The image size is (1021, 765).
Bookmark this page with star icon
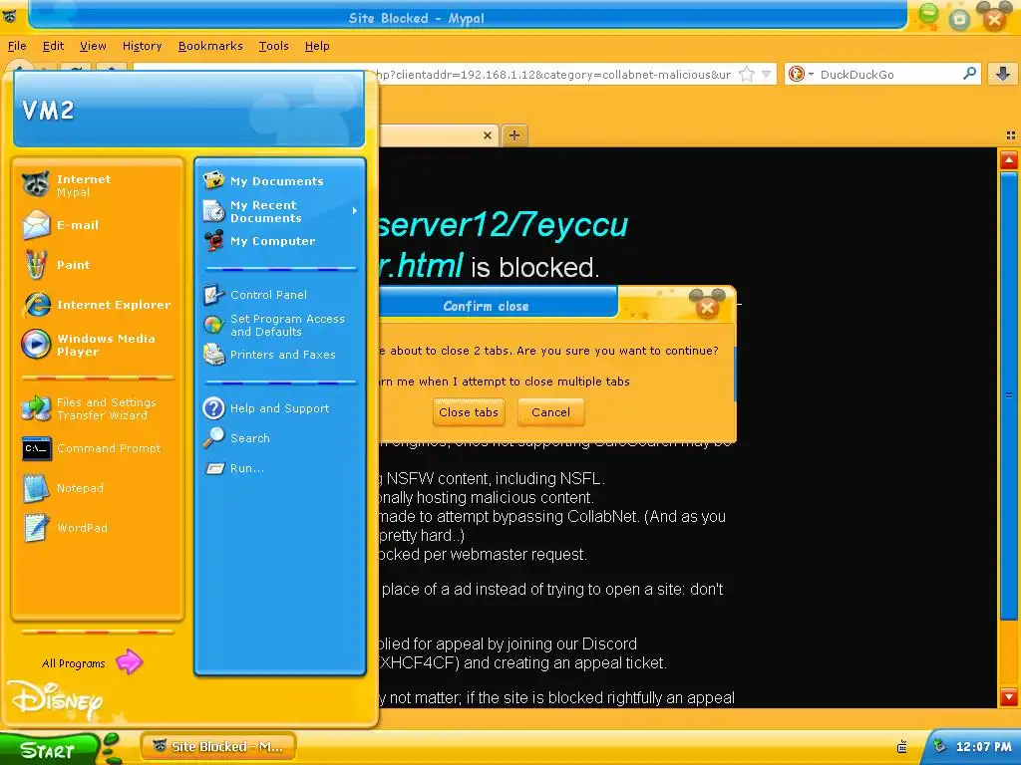(747, 74)
